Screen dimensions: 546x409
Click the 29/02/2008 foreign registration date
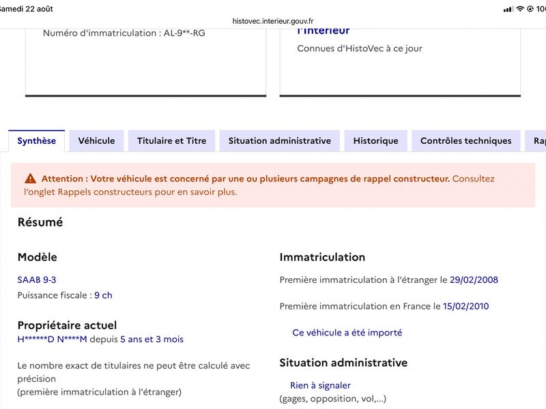(474, 279)
